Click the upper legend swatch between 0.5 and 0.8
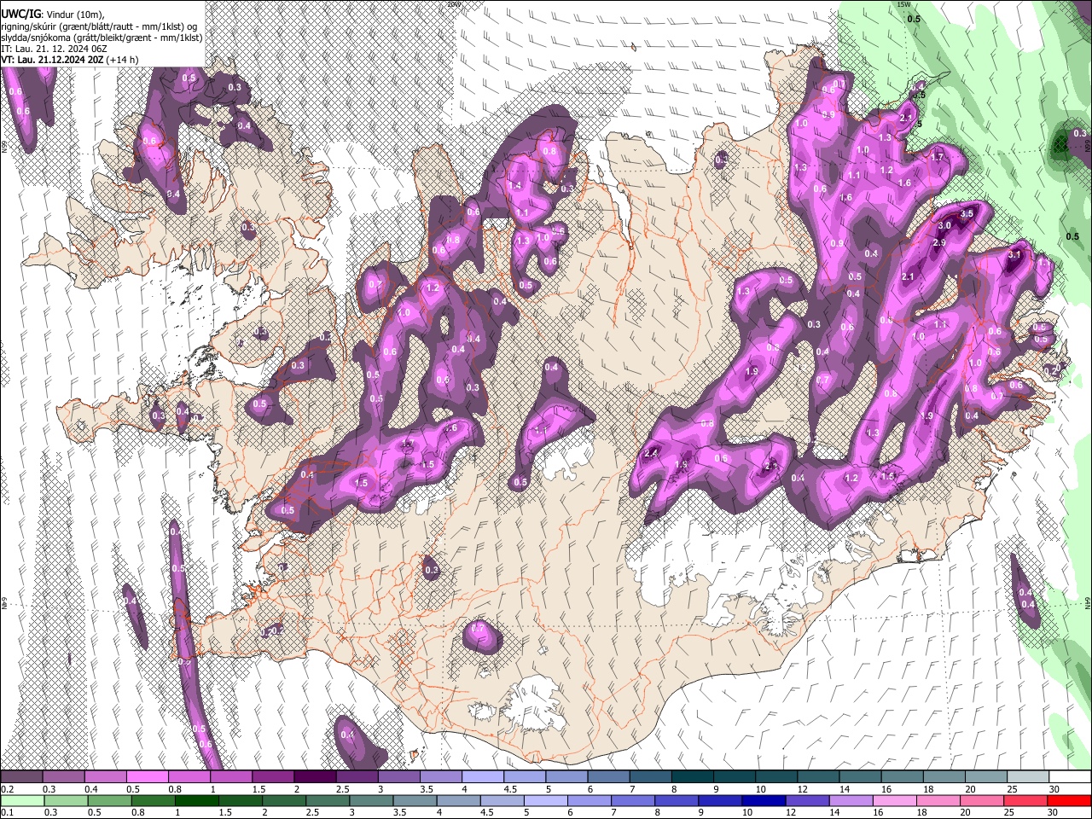 pos(148,777)
